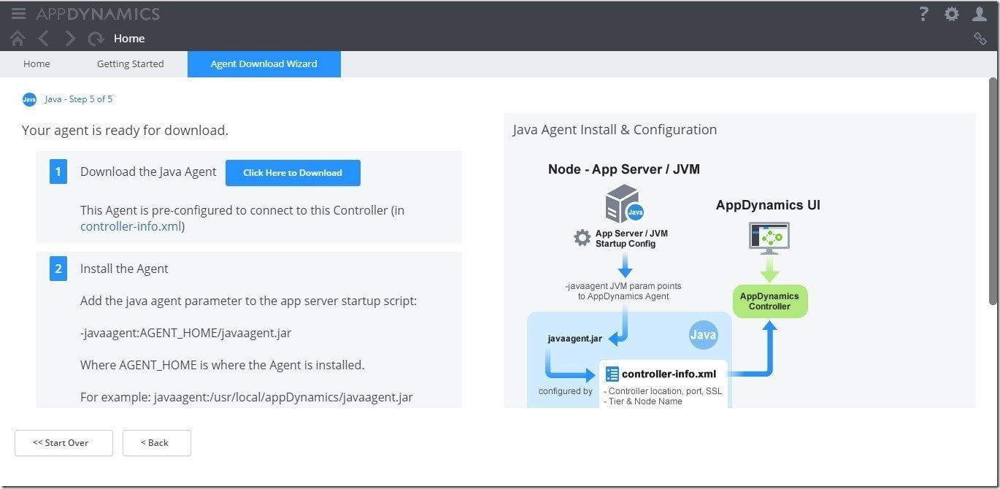Click the copy link icon at top right
1000x489 pixels.
click(980, 39)
